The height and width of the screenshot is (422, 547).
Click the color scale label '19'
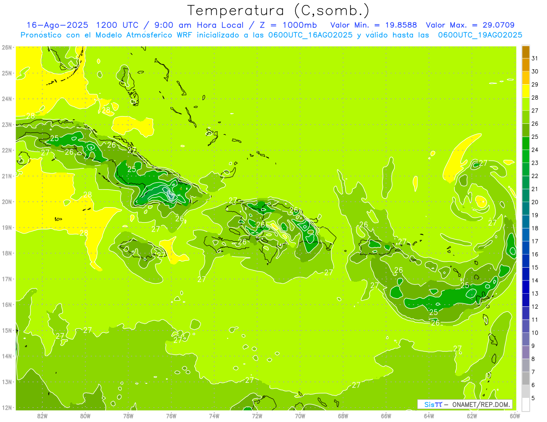pos(535,215)
